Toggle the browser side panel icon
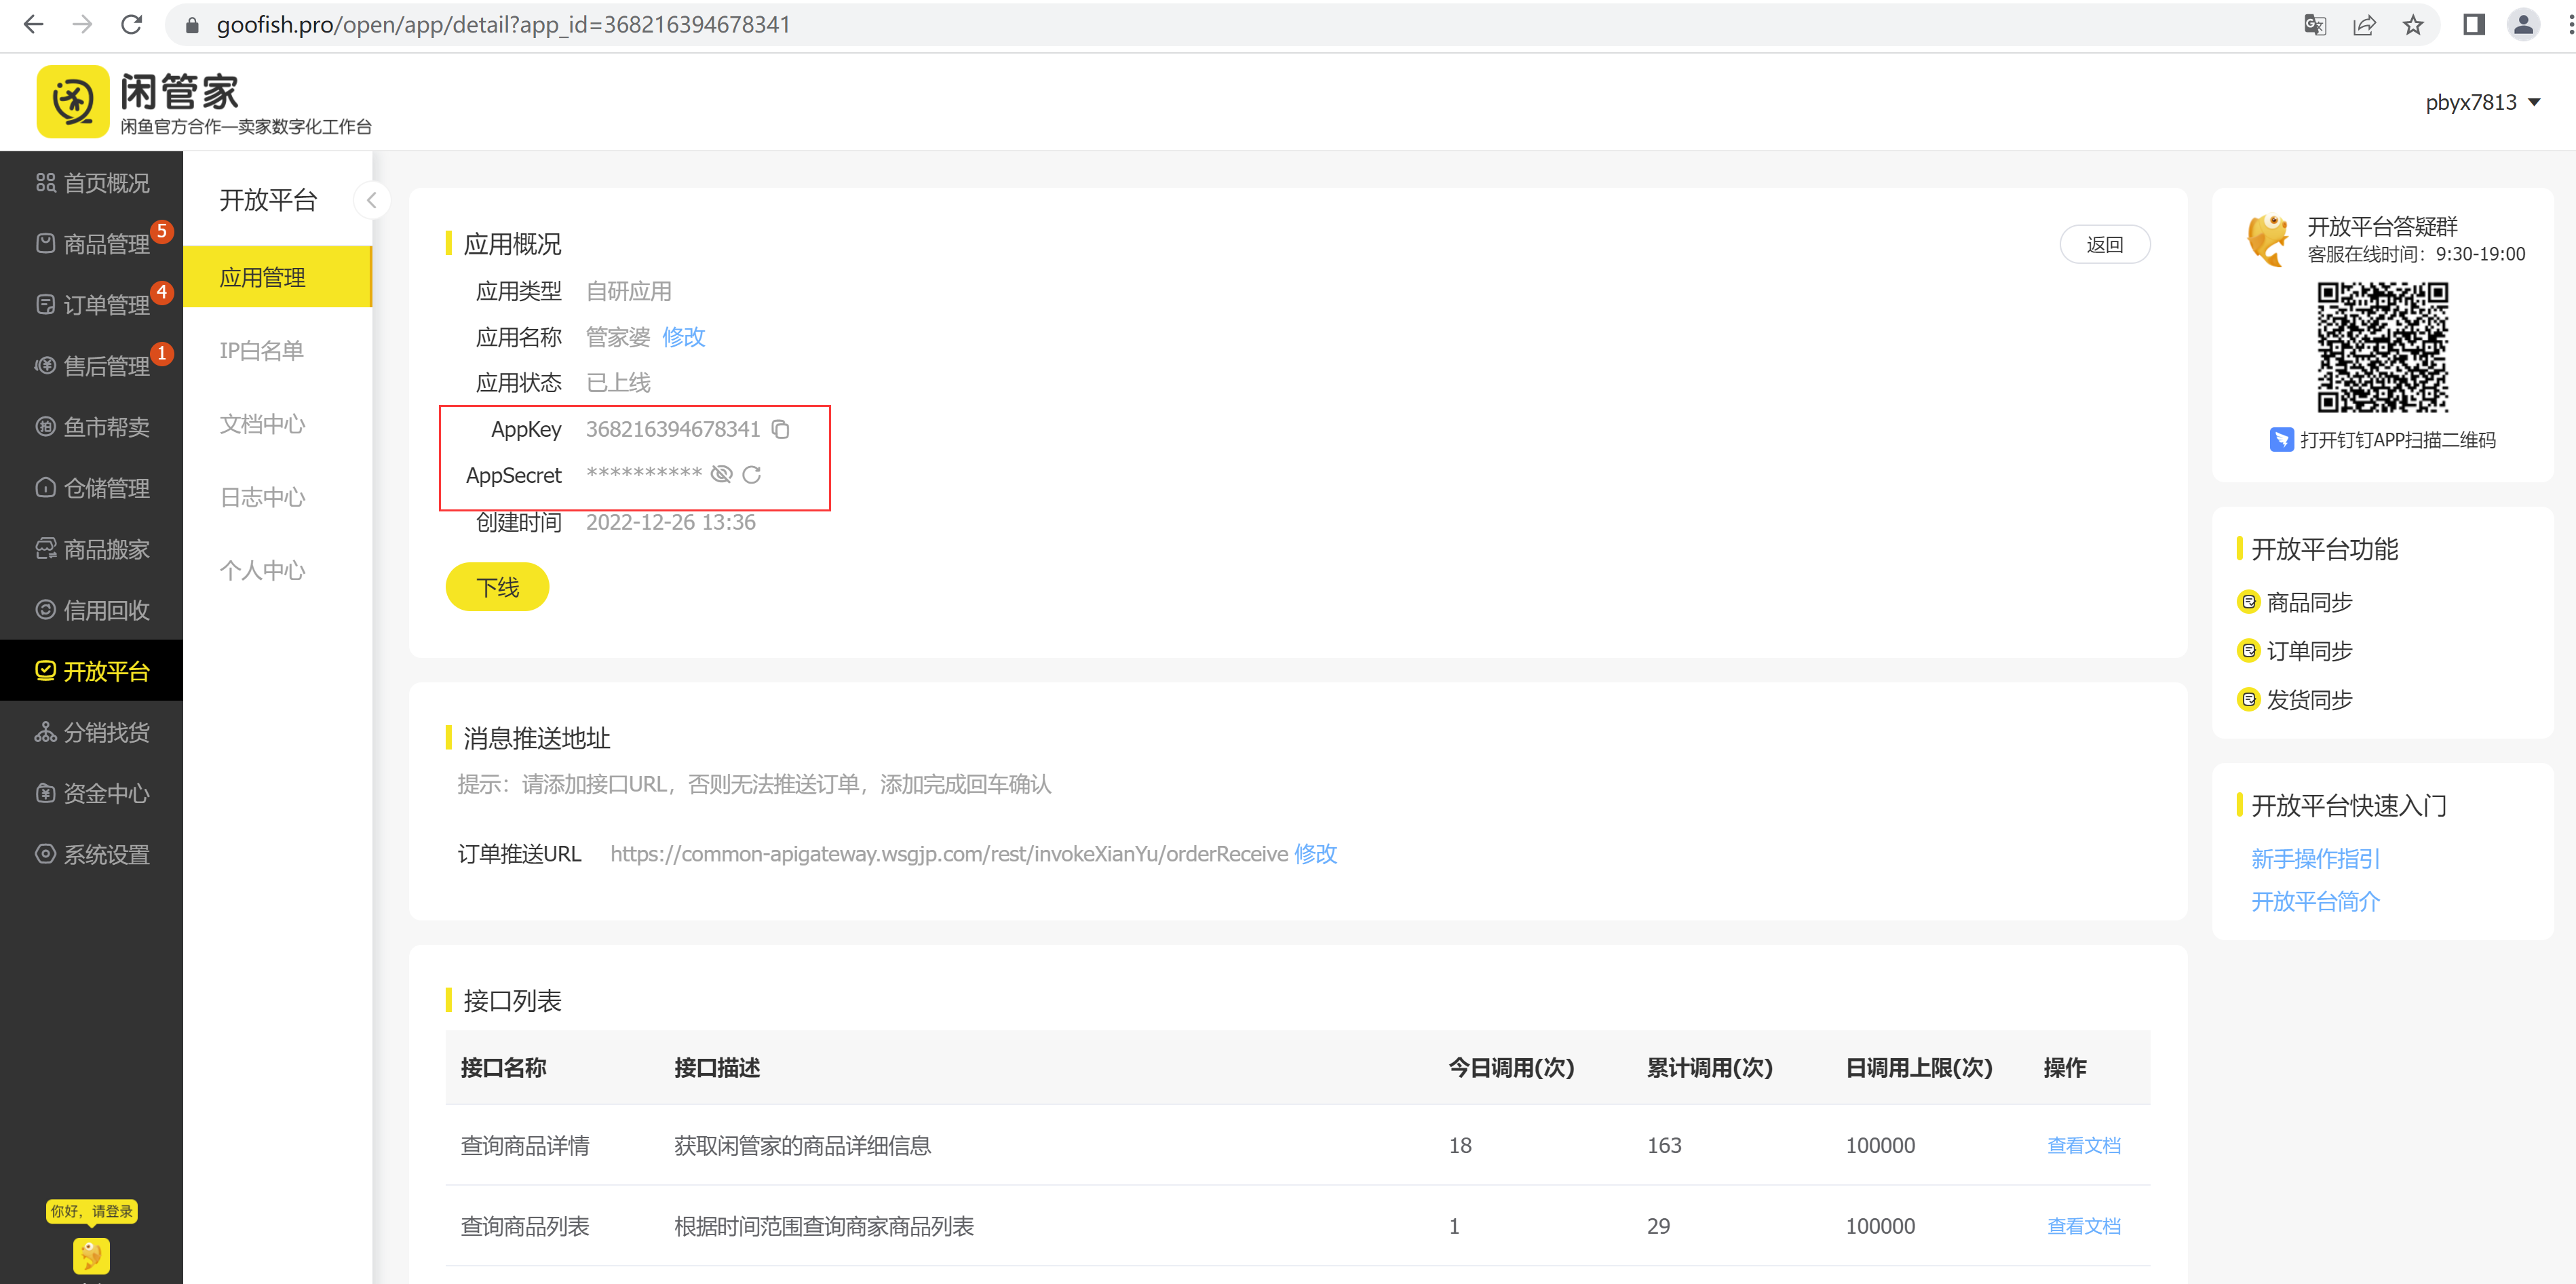Viewport: 2576px width, 1284px height. 2474,25
